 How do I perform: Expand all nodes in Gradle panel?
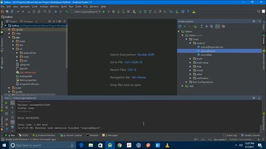[x=202, y=26]
